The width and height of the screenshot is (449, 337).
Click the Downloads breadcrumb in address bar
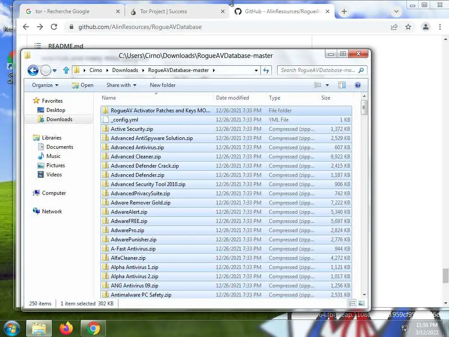[125, 70]
